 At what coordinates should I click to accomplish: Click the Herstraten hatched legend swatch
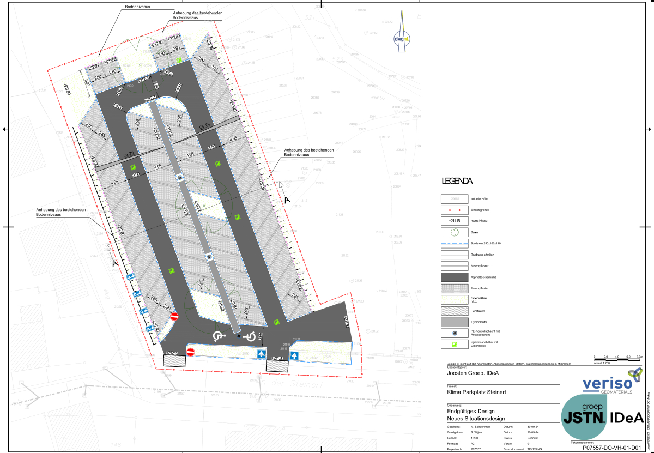454,310
